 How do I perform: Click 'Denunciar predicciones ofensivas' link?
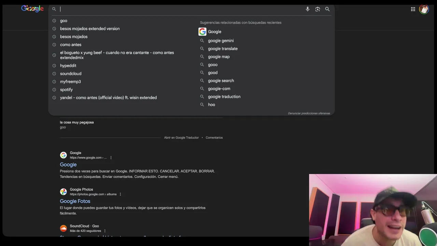tap(309, 113)
